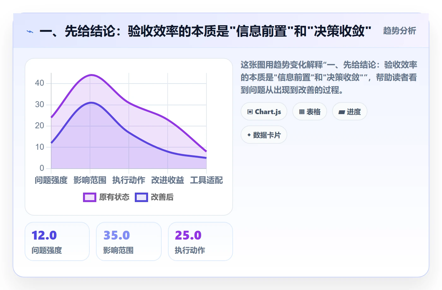Open the 25.0 执行动作 stat card
Screen dimensions: 442x290
click(200, 241)
